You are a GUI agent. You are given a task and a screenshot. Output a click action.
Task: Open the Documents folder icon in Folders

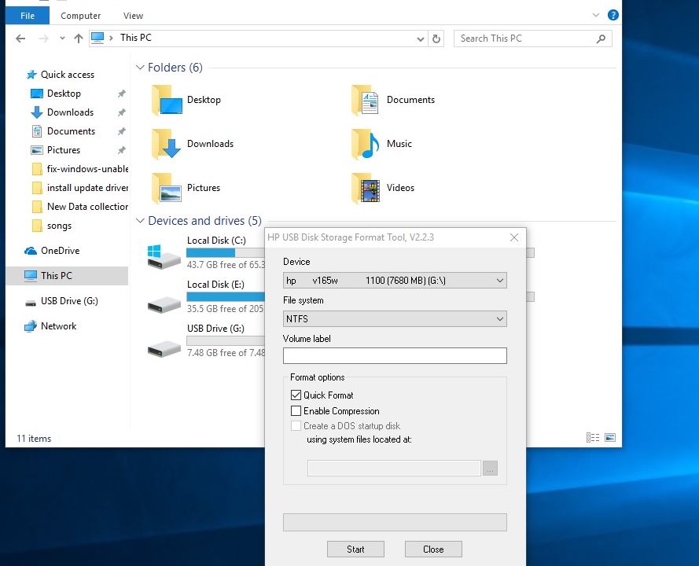[x=366, y=100]
